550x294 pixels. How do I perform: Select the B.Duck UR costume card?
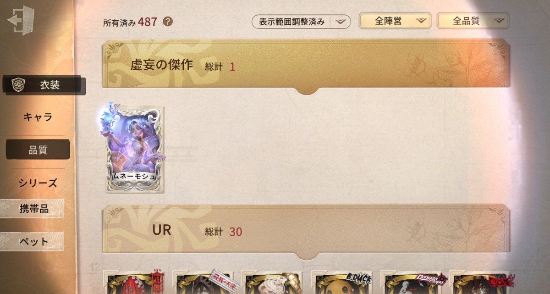coord(341,282)
